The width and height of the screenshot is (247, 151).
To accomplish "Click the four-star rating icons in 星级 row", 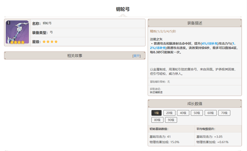I will (50, 42).
